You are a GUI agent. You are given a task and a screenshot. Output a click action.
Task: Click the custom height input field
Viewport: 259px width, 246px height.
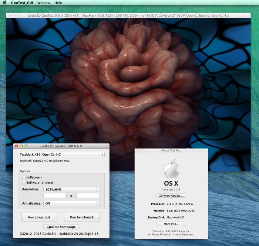click(x=88, y=195)
